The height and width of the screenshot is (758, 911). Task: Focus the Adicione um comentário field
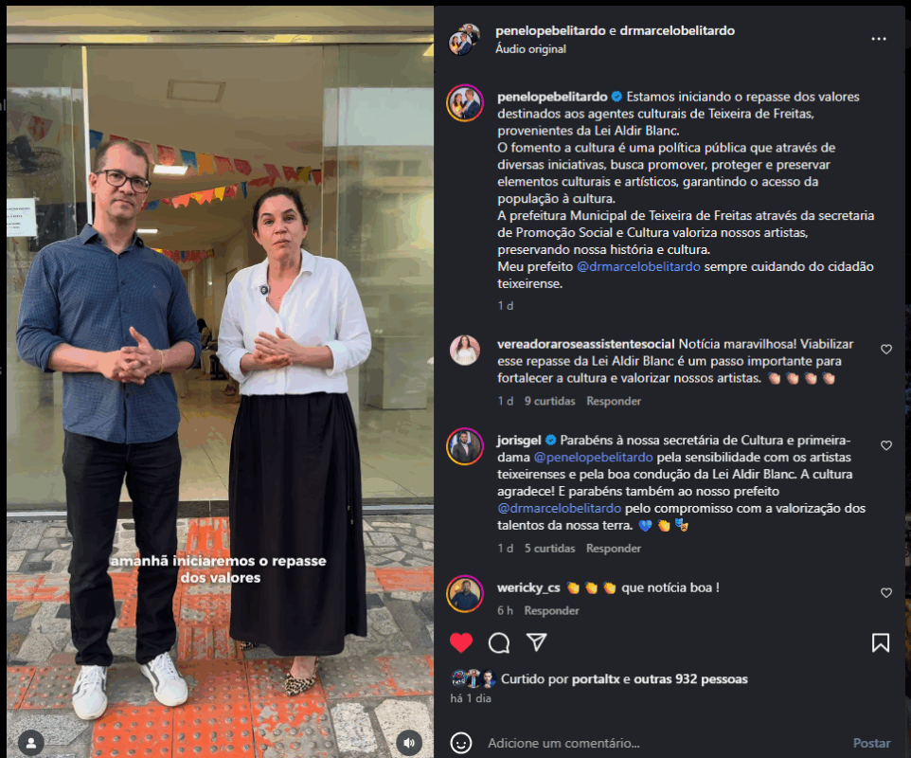pos(662,743)
